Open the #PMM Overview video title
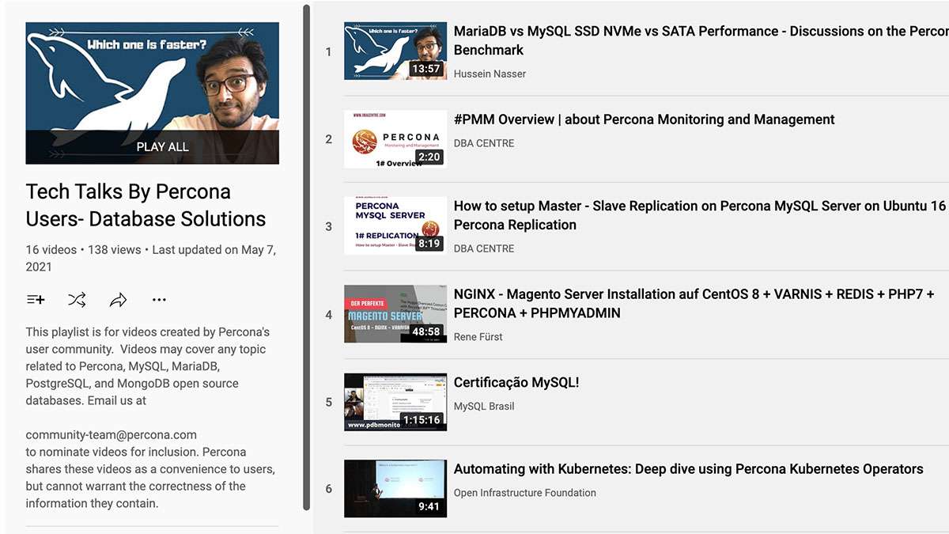949x534 pixels. click(644, 119)
